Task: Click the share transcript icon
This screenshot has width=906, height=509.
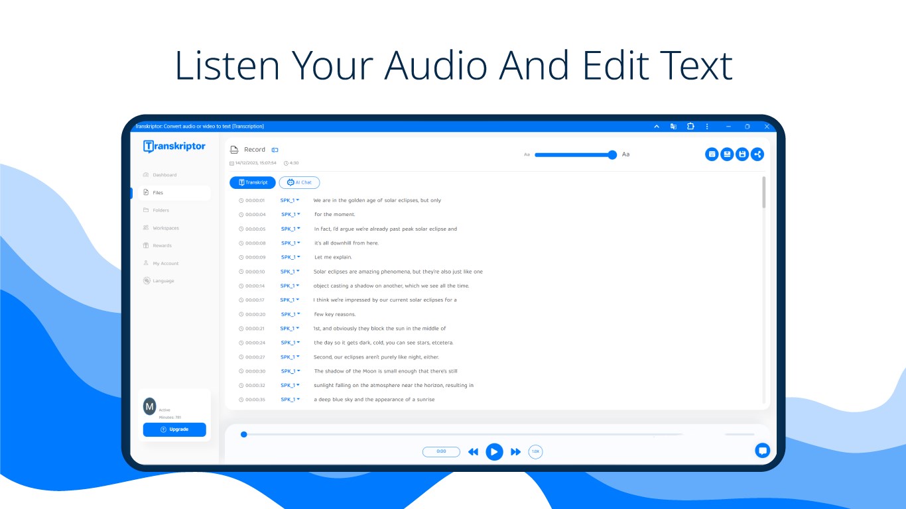Action: click(758, 154)
